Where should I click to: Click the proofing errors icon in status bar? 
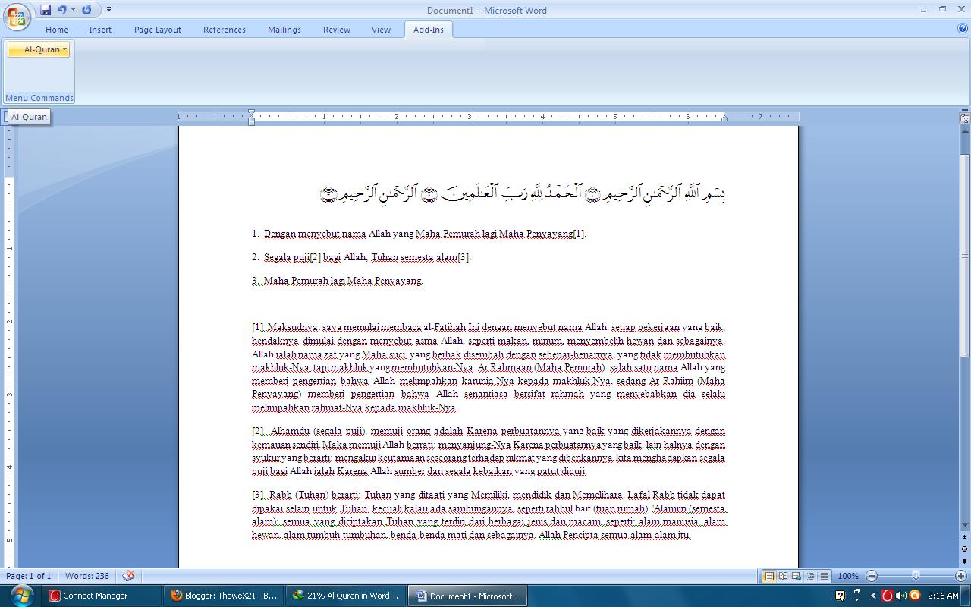tap(128, 576)
